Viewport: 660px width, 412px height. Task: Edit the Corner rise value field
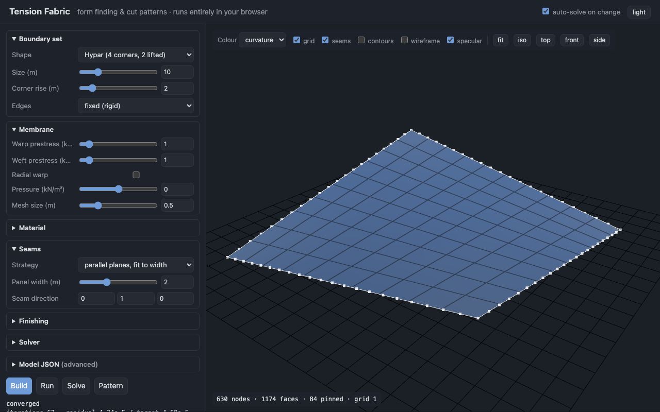pos(177,88)
